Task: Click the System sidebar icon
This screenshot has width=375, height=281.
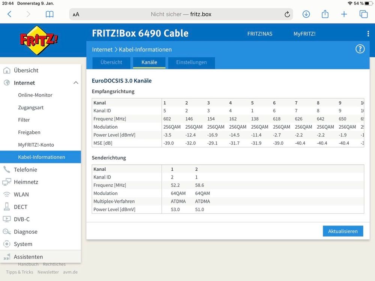Action: tap(7, 244)
